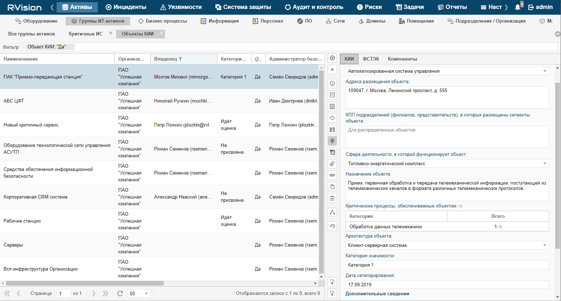
Task: Click the add (plus) icon in side toolbar
Action: (x=332, y=58)
